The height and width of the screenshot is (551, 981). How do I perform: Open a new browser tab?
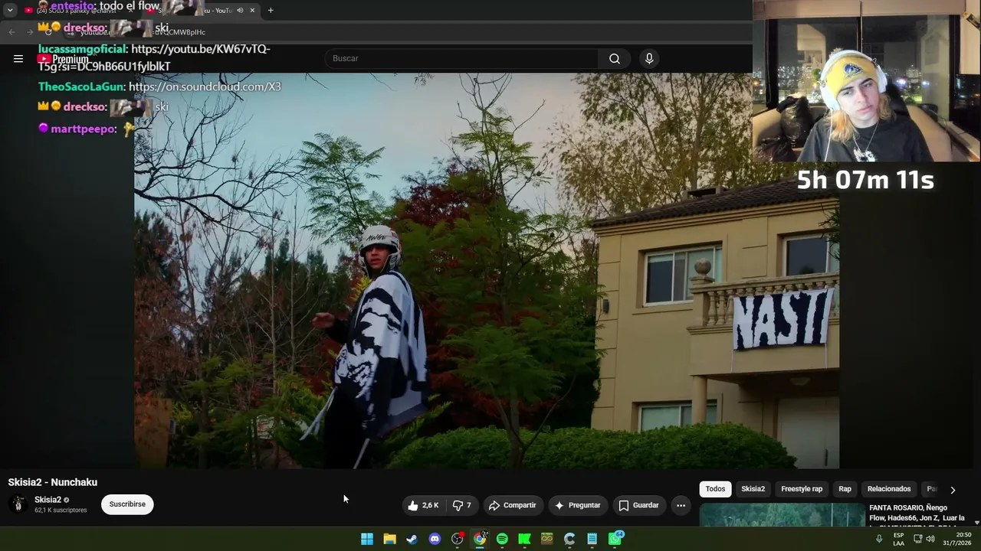271,10
